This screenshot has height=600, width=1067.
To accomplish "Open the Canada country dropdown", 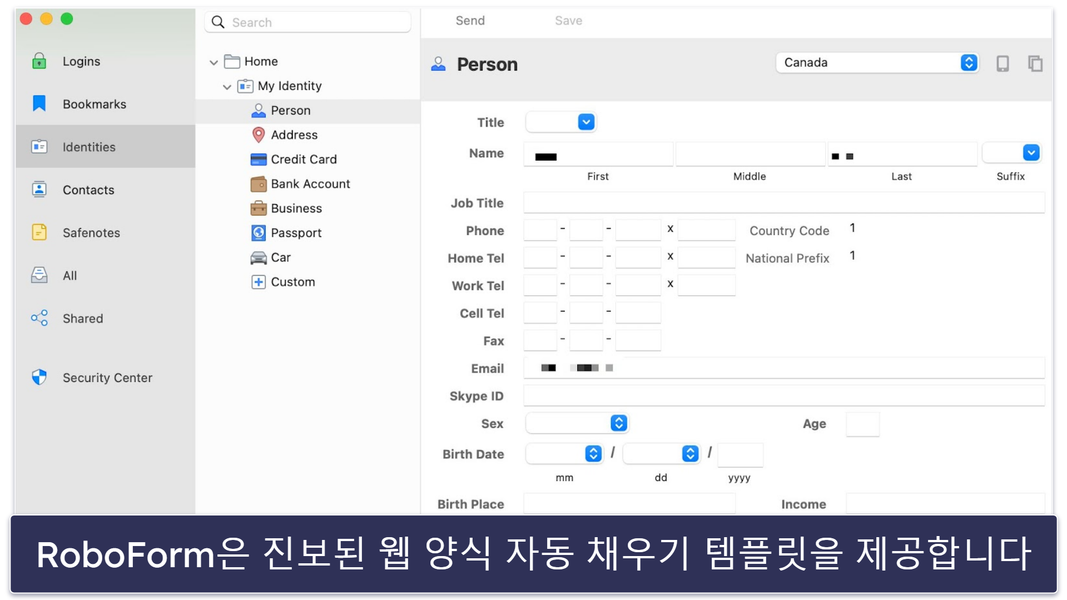I will click(877, 63).
